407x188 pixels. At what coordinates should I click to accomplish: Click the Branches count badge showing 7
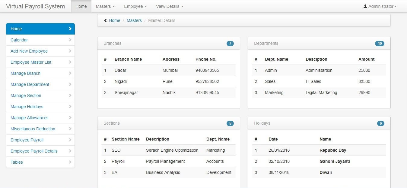click(230, 44)
